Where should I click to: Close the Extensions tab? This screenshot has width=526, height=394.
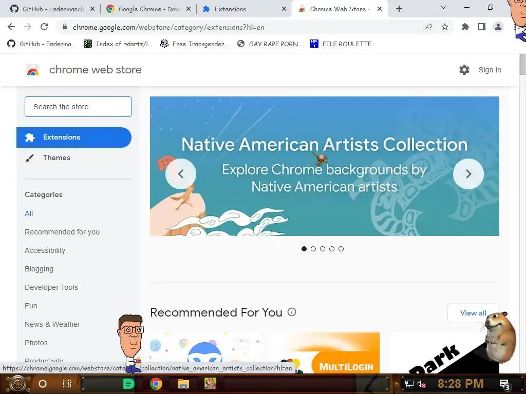[x=284, y=9]
